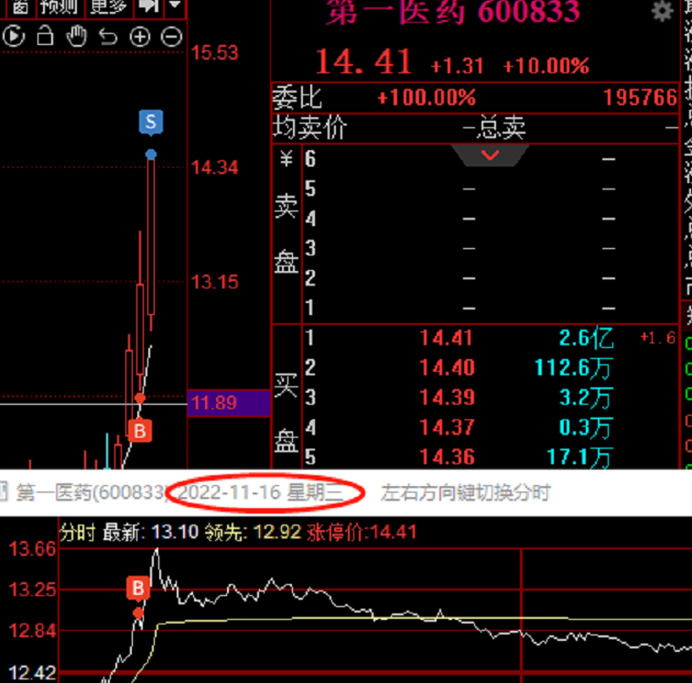This screenshot has width=692, height=683.
Task: Select buy 1 price 14.41
Action: (x=446, y=338)
